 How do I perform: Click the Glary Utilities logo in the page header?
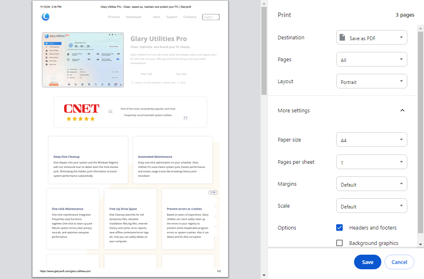[x=46, y=17]
